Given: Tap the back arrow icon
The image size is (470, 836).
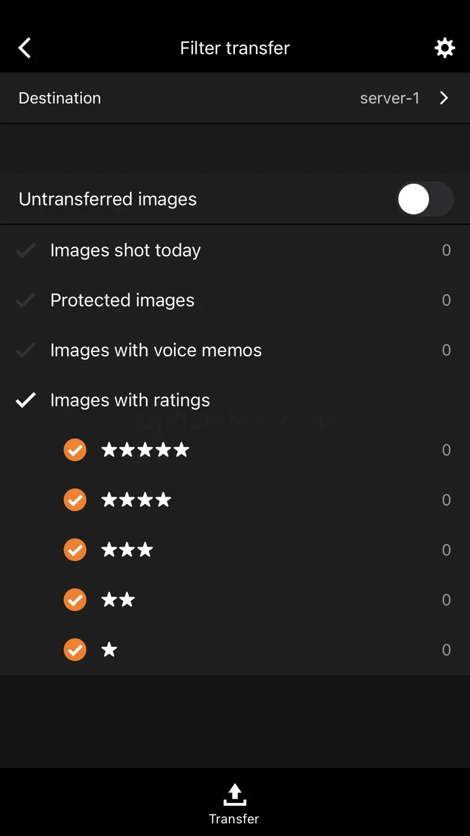Looking at the screenshot, I should click(25, 48).
